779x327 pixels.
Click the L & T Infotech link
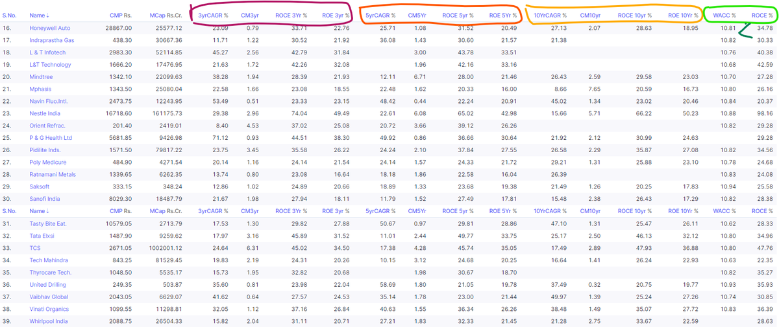pyautogui.click(x=48, y=52)
